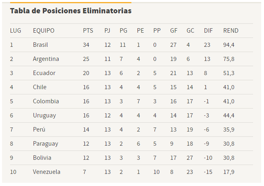Click the DIF column header
Image resolution: width=264 pixels, height=186 pixels.
pos(208,31)
